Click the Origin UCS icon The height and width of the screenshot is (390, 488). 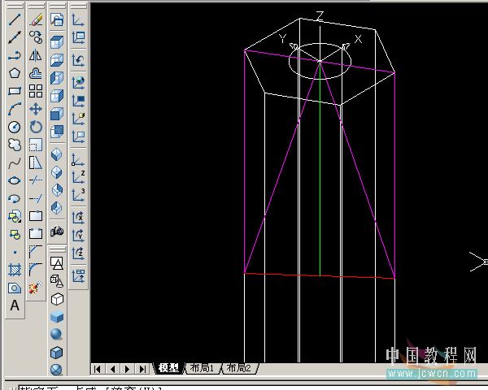tap(78, 160)
